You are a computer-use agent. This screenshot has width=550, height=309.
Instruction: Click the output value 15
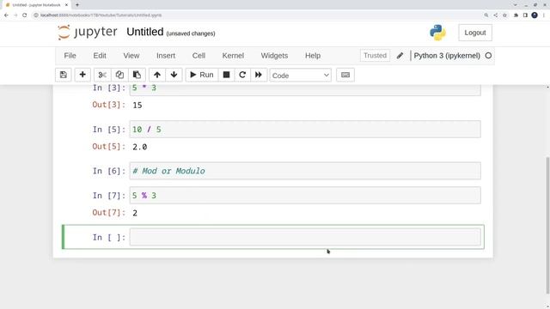(137, 105)
